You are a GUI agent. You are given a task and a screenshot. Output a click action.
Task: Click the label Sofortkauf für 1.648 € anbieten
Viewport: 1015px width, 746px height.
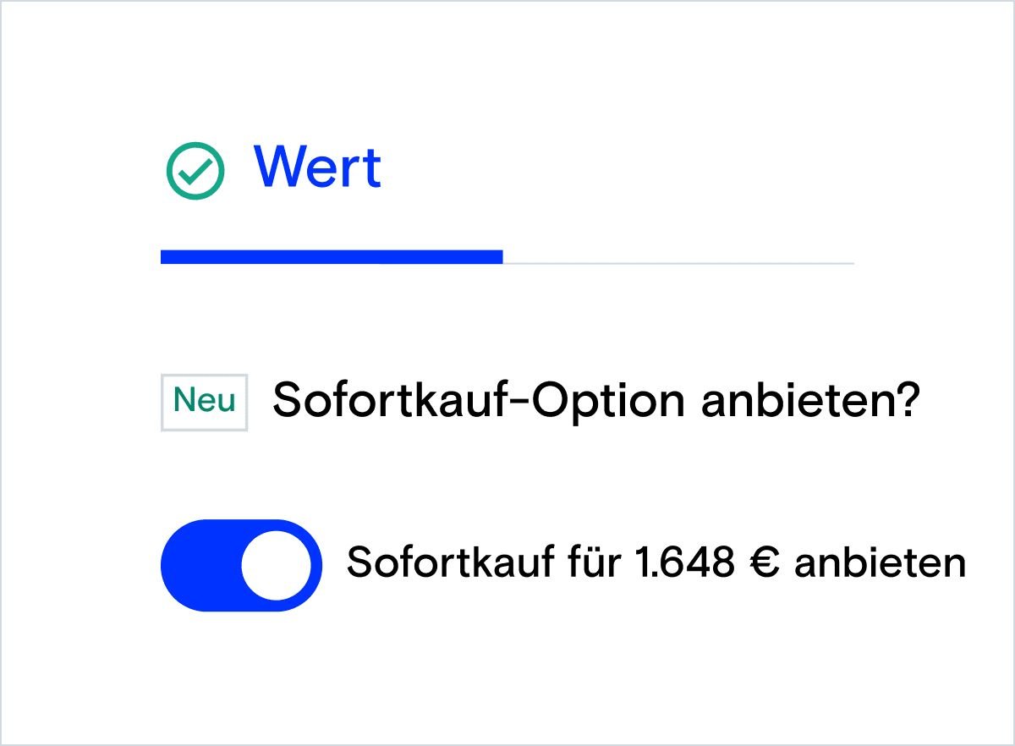point(656,563)
